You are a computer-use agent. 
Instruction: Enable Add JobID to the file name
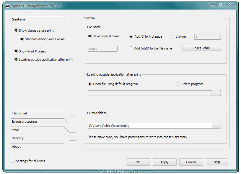[131, 48]
